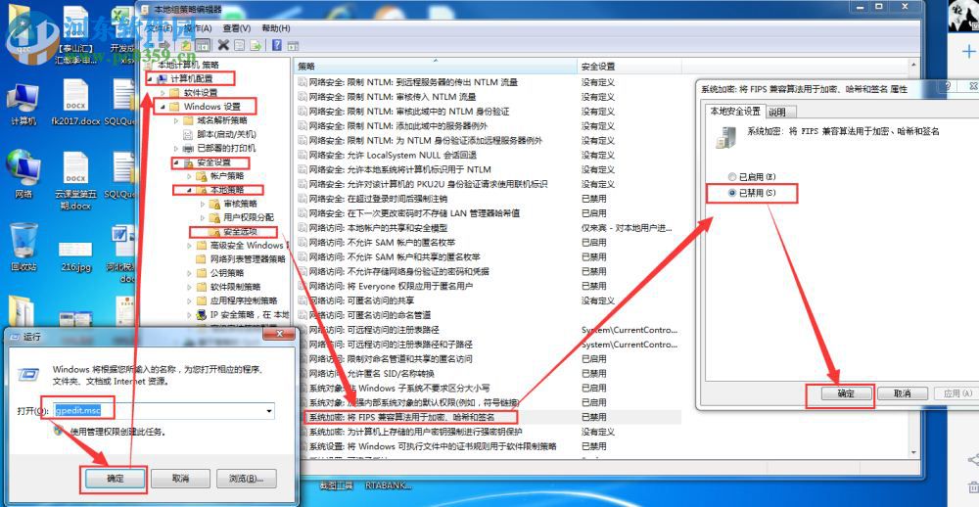Image resolution: width=979 pixels, height=507 pixels.
Task: Click the 审核策略 folder icon in tree
Action: click(x=214, y=204)
